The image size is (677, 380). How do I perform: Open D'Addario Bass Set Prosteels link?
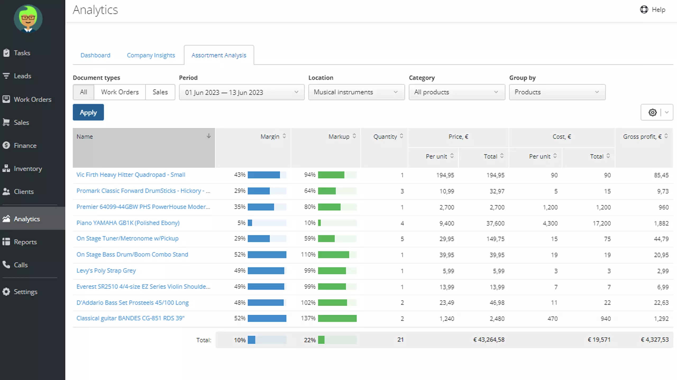[x=132, y=303]
